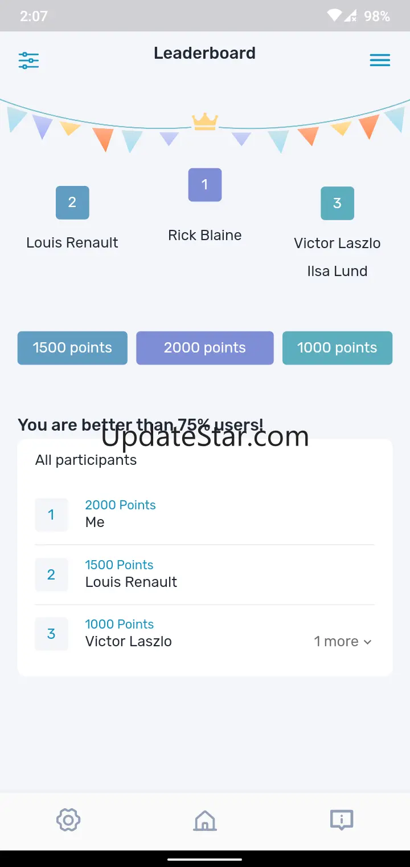Tap the second place rank badge
The height and width of the screenshot is (867, 410).
point(72,202)
